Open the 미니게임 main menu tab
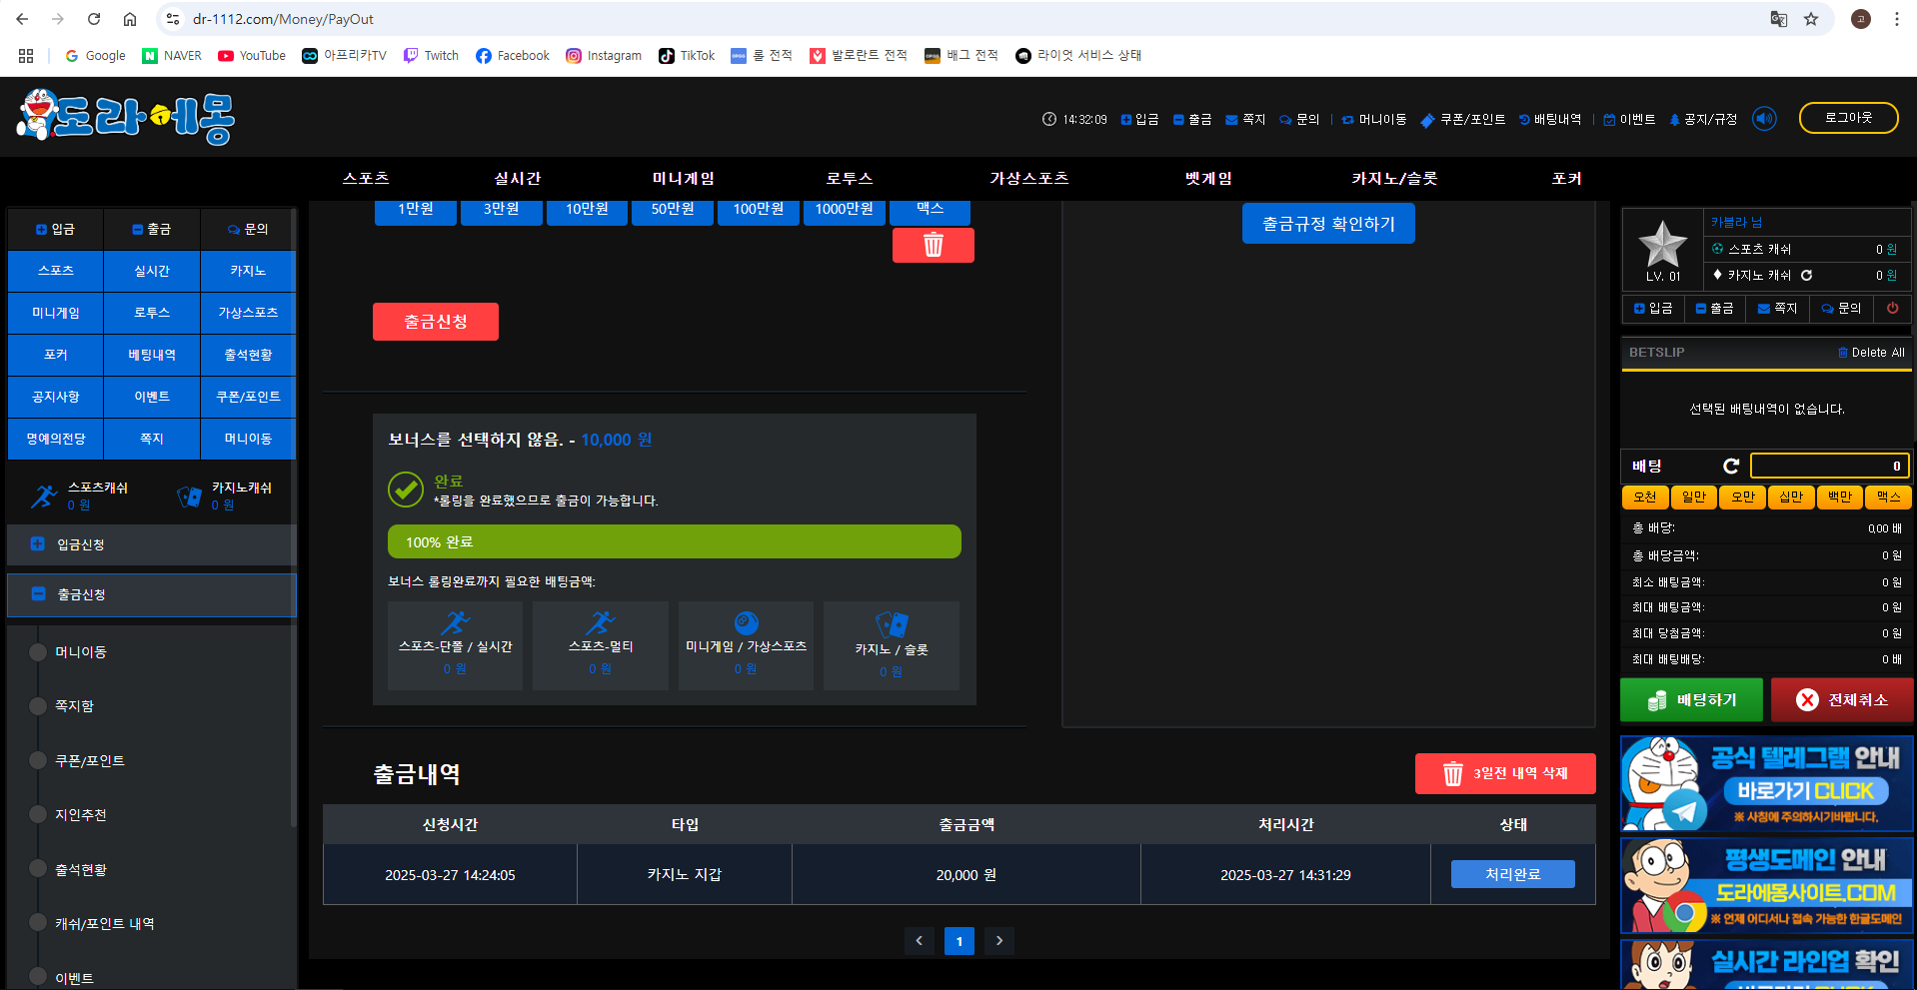This screenshot has height=990, width=1917. tap(684, 178)
